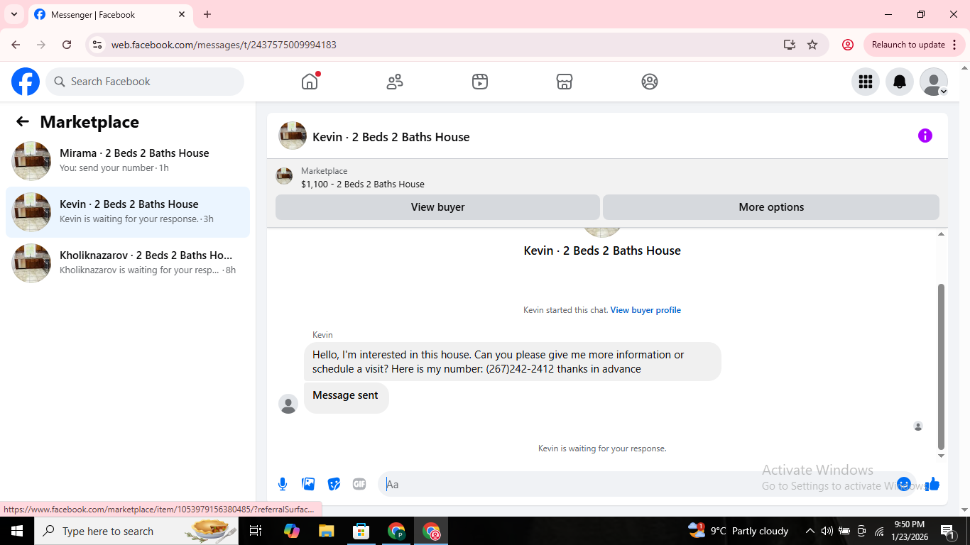This screenshot has width=970, height=545.
Task: Click the browser back button
Action: click(x=16, y=45)
